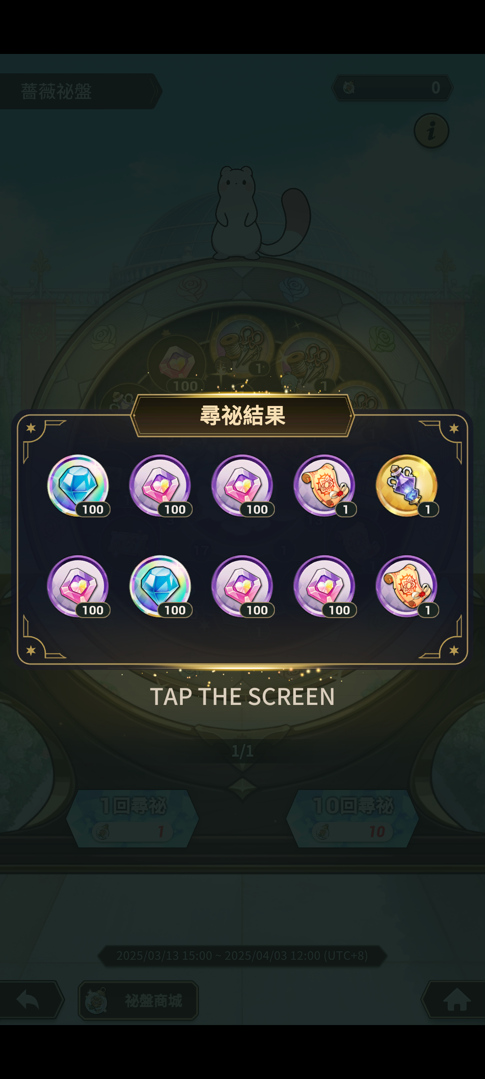
Task: Tap the TAP THE SCREEN prompt
Action: (242, 697)
